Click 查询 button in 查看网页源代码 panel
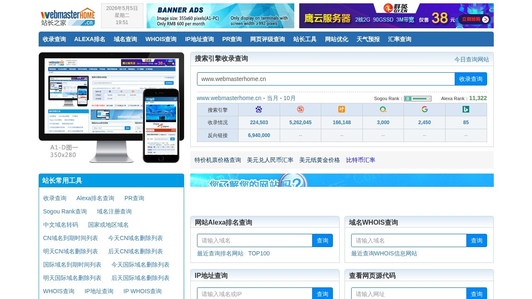 click(477, 294)
